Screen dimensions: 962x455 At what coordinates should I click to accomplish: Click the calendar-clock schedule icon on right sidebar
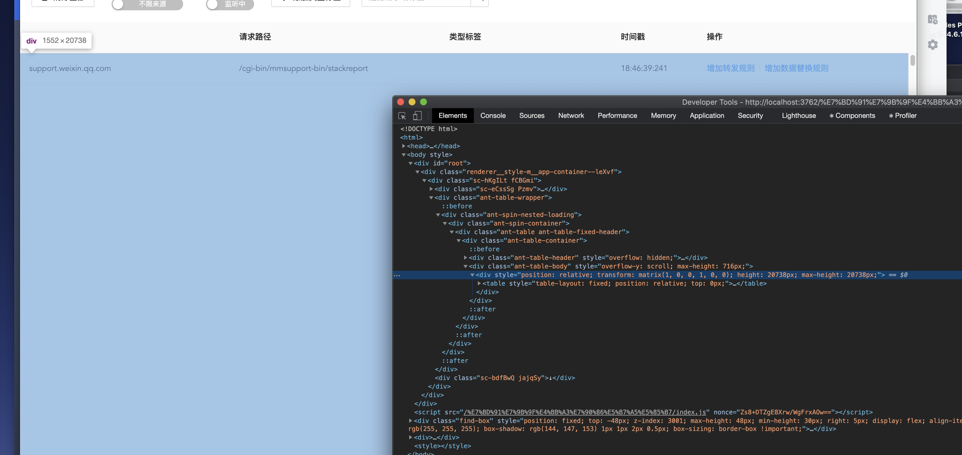[933, 19]
